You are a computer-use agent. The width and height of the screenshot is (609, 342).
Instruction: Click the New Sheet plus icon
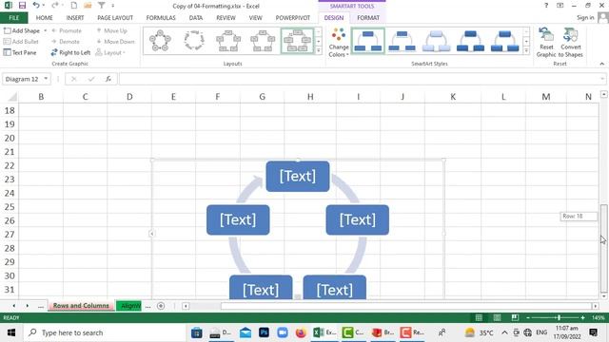coord(161,306)
